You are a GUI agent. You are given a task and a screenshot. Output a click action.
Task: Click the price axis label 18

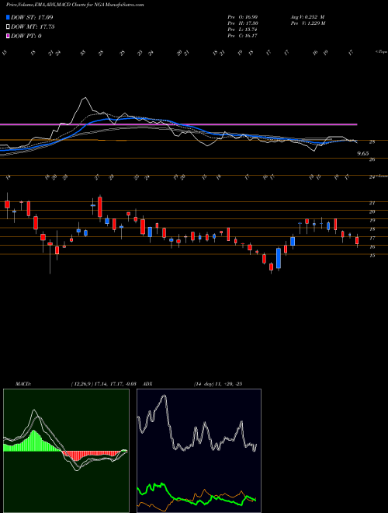click(372, 229)
